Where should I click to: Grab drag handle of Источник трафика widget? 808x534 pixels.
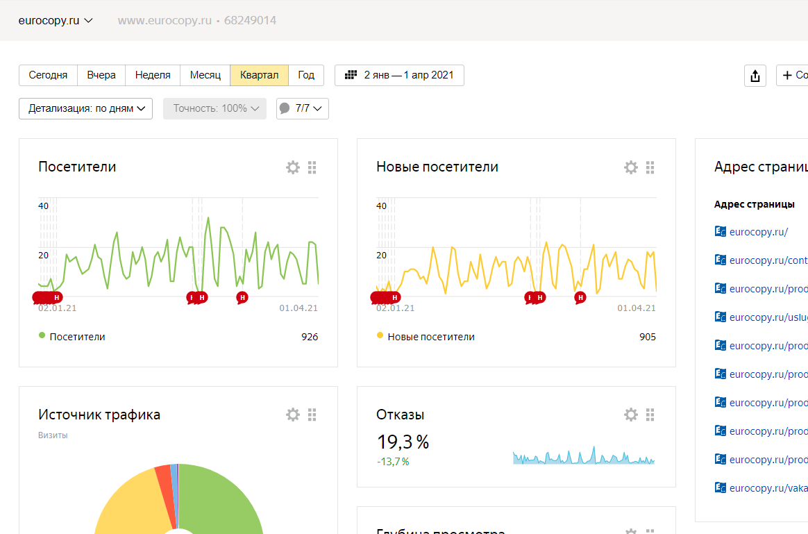(x=312, y=415)
